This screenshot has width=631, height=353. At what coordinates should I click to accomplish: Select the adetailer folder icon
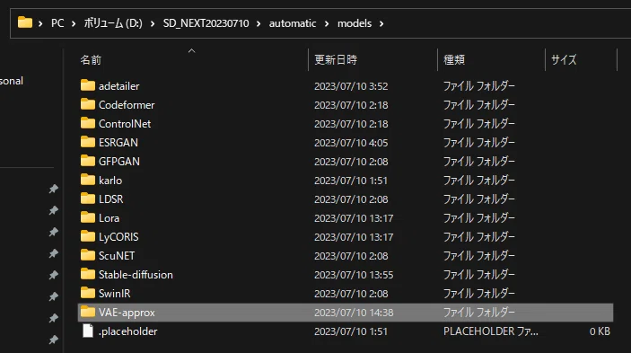tap(88, 85)
